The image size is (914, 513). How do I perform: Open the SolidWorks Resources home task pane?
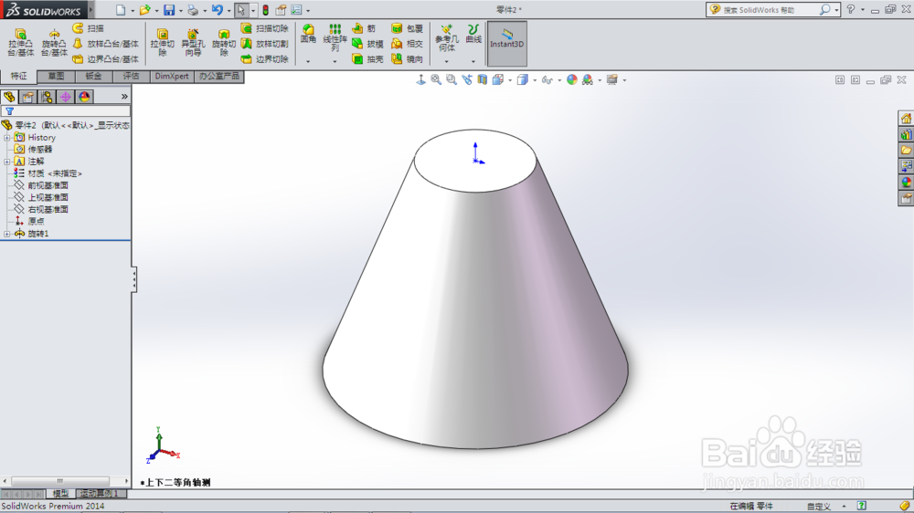[906, 119]
